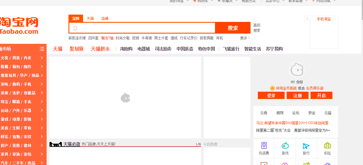Open the 天猫必逛 heading link
This screenshot has height=165, width=363.
click(x=72, y=144)
